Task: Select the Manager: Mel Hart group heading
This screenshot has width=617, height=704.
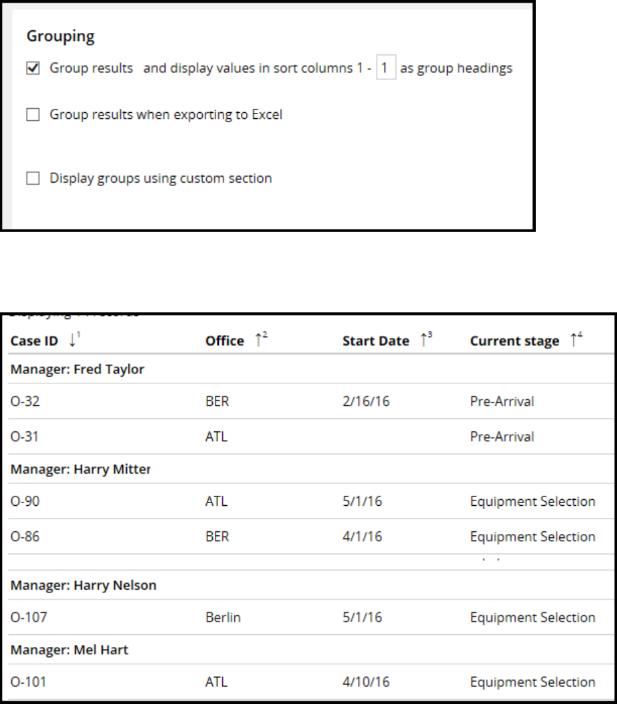Action: [x=69, y=650]
